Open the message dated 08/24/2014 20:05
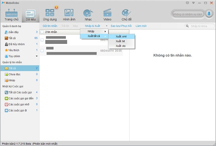The height and width of the screenshot is (146, 216). (81, 50)
